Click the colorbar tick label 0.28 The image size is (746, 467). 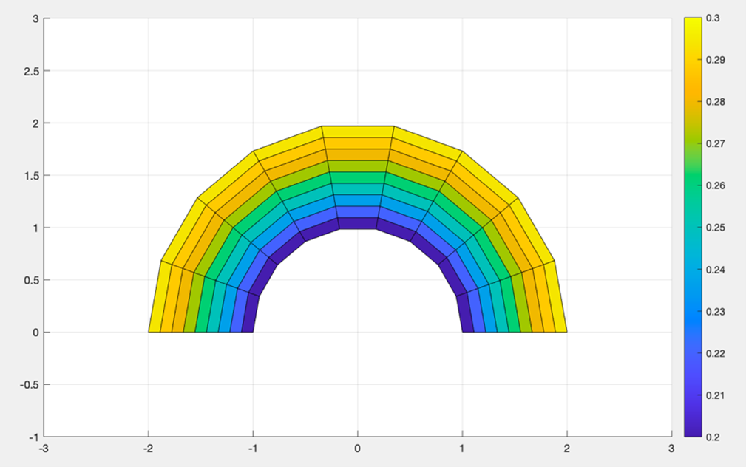[715, 102]
